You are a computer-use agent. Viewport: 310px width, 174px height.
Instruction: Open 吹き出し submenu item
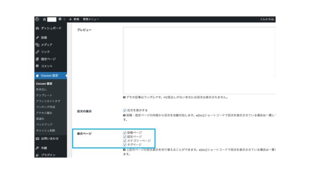point(41,89)
